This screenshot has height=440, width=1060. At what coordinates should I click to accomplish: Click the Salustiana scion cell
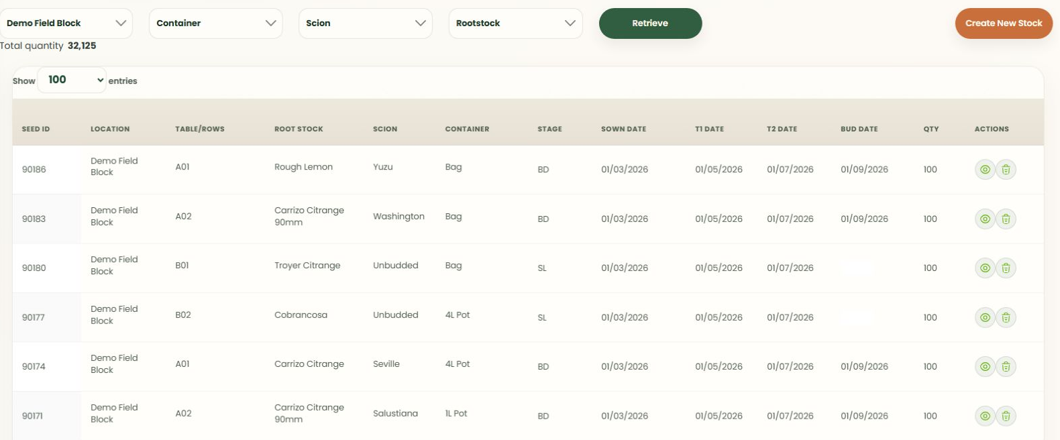pos(395,414)
